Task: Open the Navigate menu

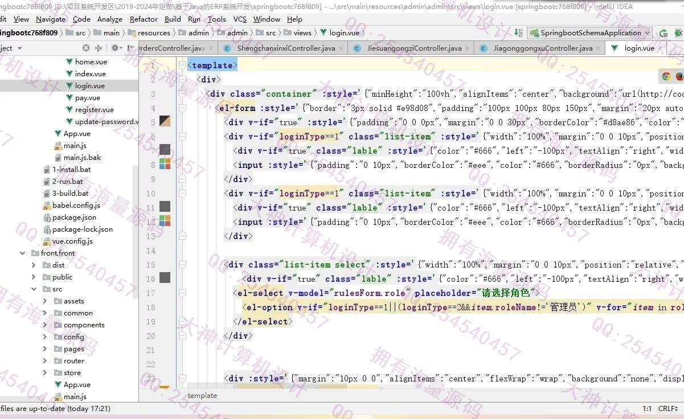Action: tap(51, 19)
